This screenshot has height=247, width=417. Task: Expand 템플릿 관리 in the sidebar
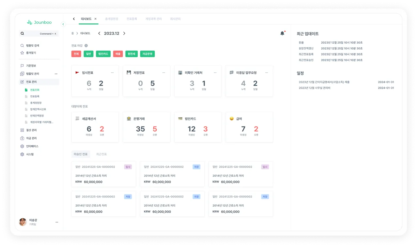point(33,74)
